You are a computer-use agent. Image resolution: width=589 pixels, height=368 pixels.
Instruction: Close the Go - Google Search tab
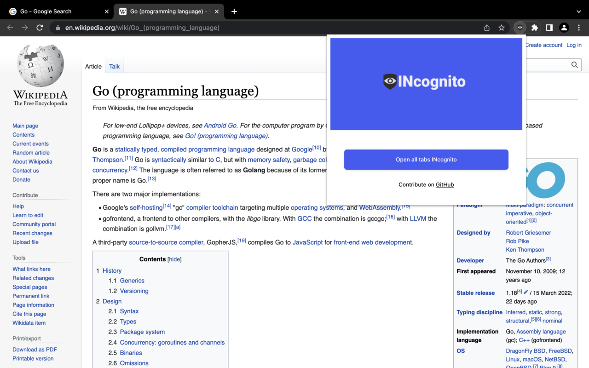click(x=107, y=11)
